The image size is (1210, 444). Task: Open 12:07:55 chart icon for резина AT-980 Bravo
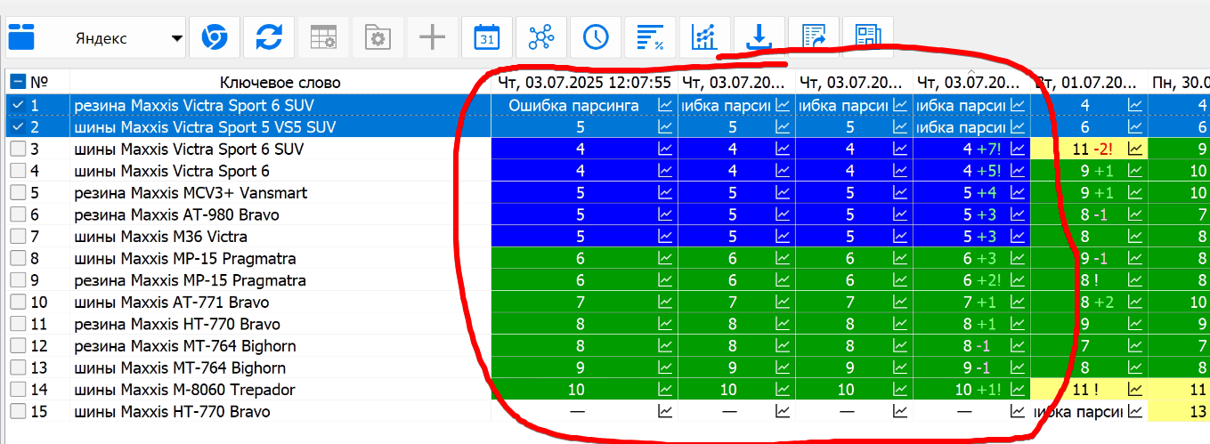pos(665,214)
